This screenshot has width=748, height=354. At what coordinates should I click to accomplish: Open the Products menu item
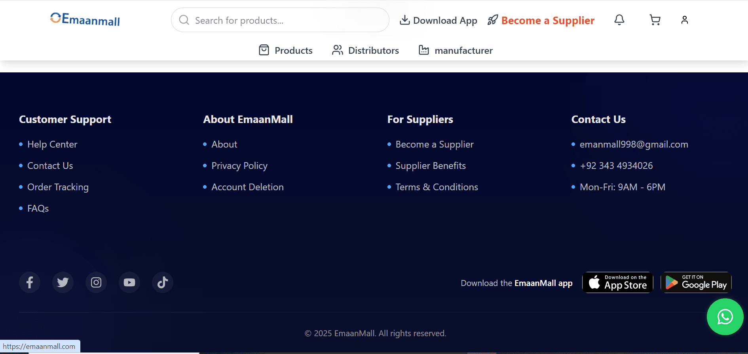tap(286, 50)
